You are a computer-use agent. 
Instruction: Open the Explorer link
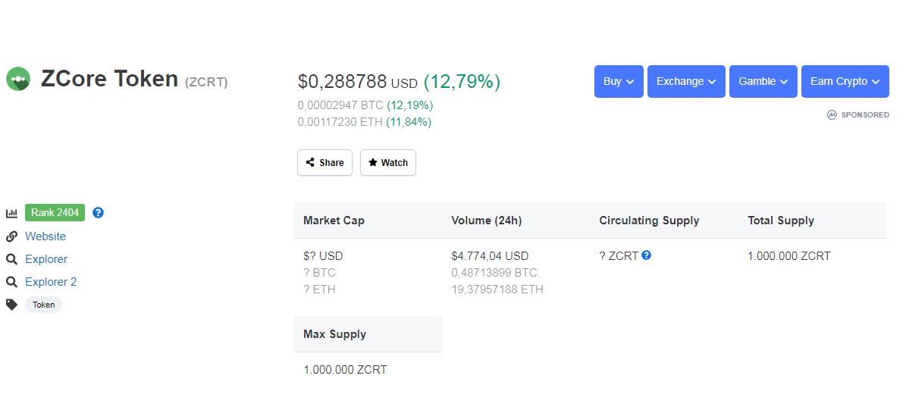(x=46, y=259)
